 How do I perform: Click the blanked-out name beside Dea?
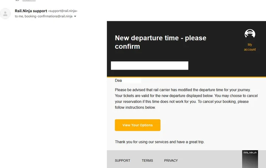[132, 80]
